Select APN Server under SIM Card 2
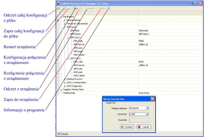205x137 pixels. point(79,65)
